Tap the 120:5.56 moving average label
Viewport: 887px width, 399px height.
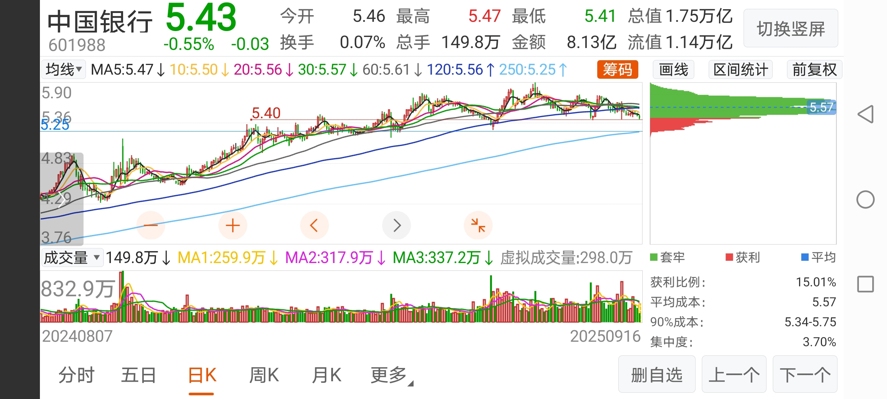click(x=461, y=69)
